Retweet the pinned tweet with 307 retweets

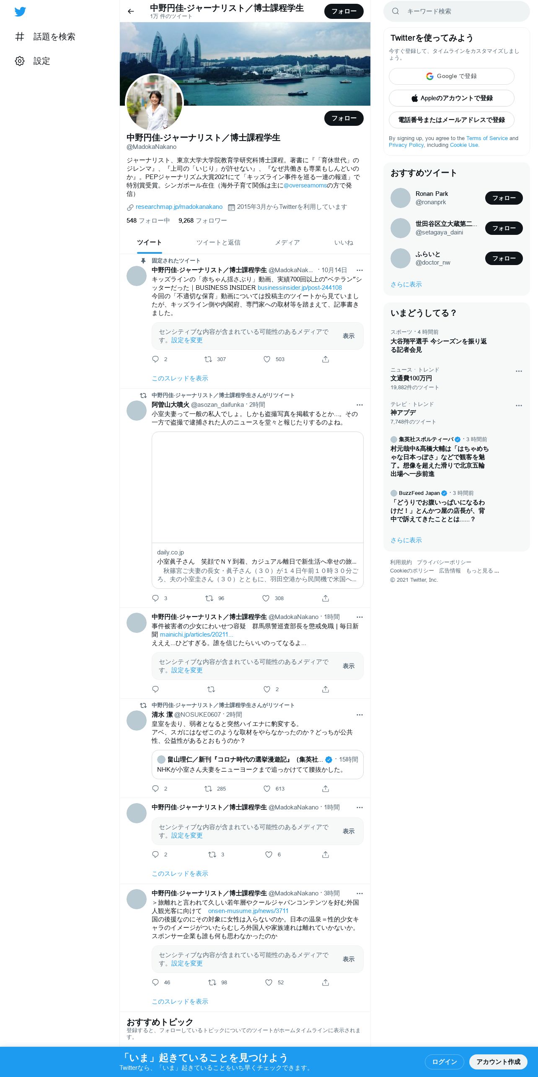208,359
